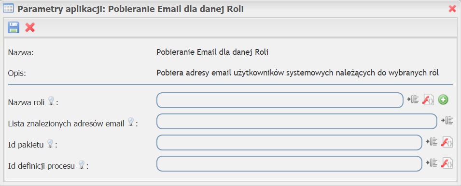Image resolution: width=461 pixels, height=186 pixels.
Task: Open variable picker for Id definicji procesu
Action: click(432, 163)
